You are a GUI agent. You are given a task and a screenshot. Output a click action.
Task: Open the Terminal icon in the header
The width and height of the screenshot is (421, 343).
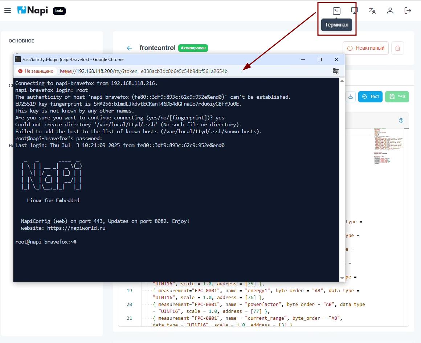(336, 11)
